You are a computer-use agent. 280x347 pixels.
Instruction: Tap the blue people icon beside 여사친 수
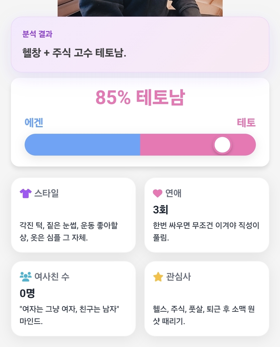(25, 277)
